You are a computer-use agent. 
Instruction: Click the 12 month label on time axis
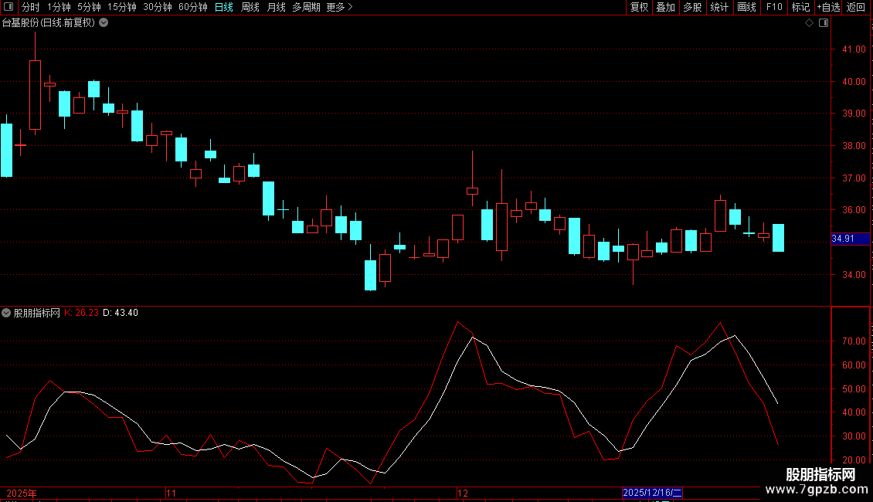tap(463, 493)
